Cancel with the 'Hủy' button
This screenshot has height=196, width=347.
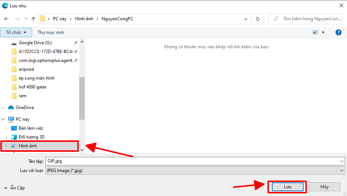[325, 187]
